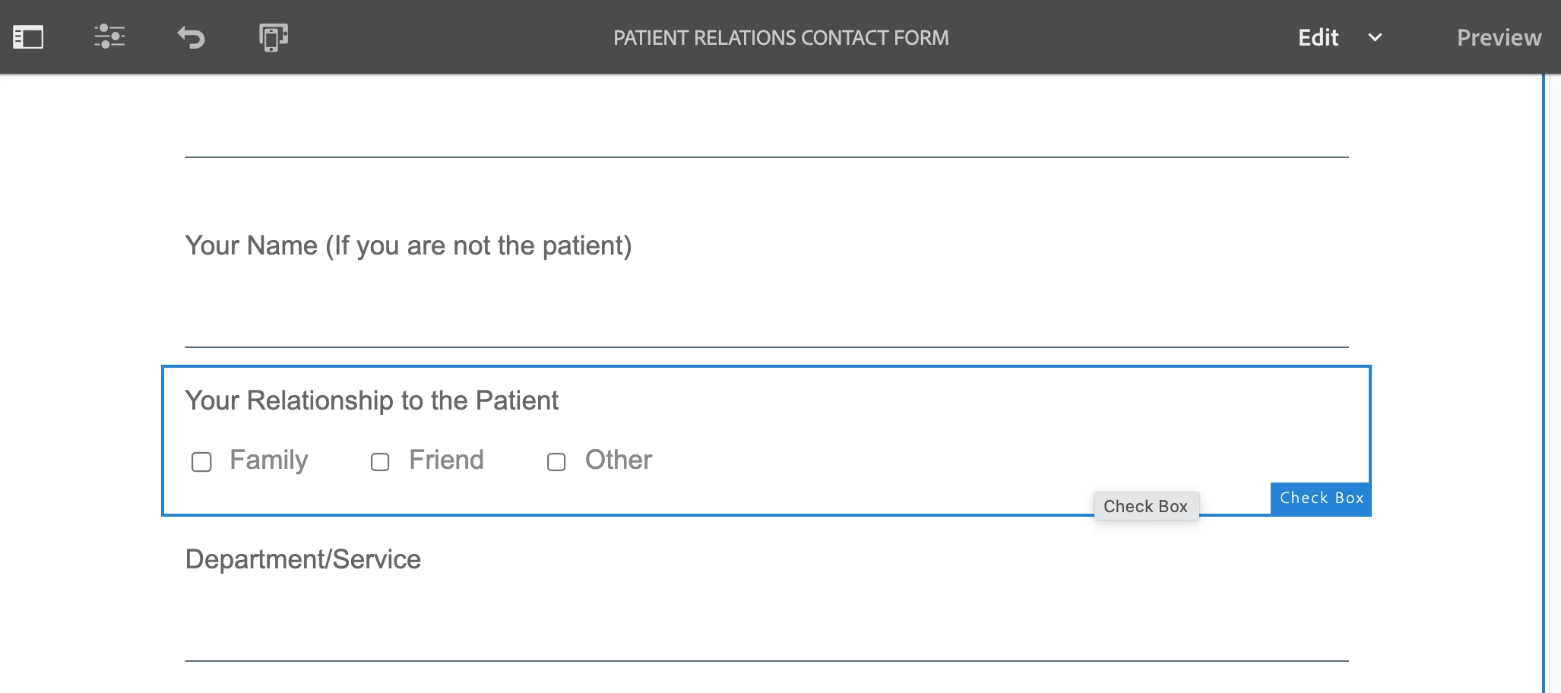Click the text field above Your Name
Image resolution: width=1561 pixels, height=693 pixels.
[766, 133]
